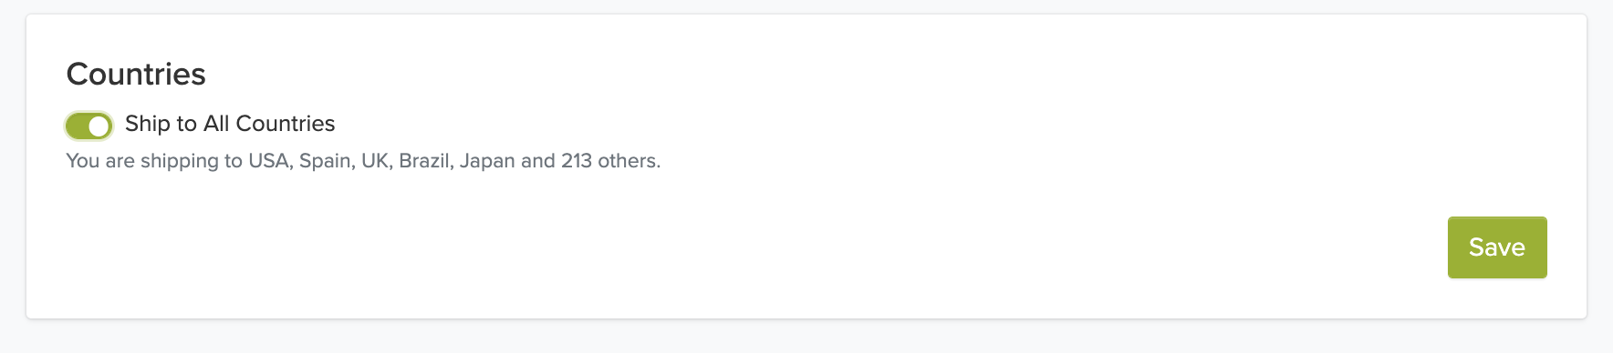1613x353 pixels.
Task: Click the shipping summary description text
Action: click(x=363, y=161)
